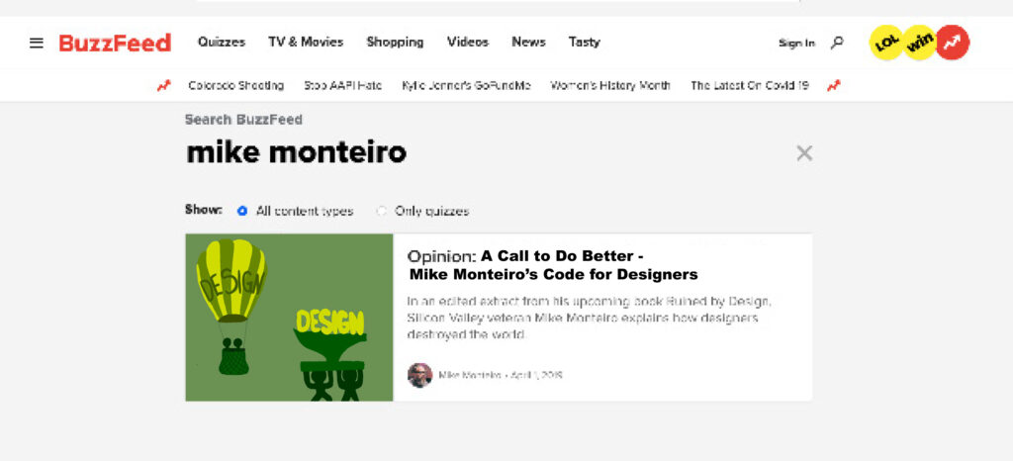Open Kylie Jenner's GoFundMe link
Image resolution: width=1013 pixels, height=461 pixels.
[x=467, y=85]
